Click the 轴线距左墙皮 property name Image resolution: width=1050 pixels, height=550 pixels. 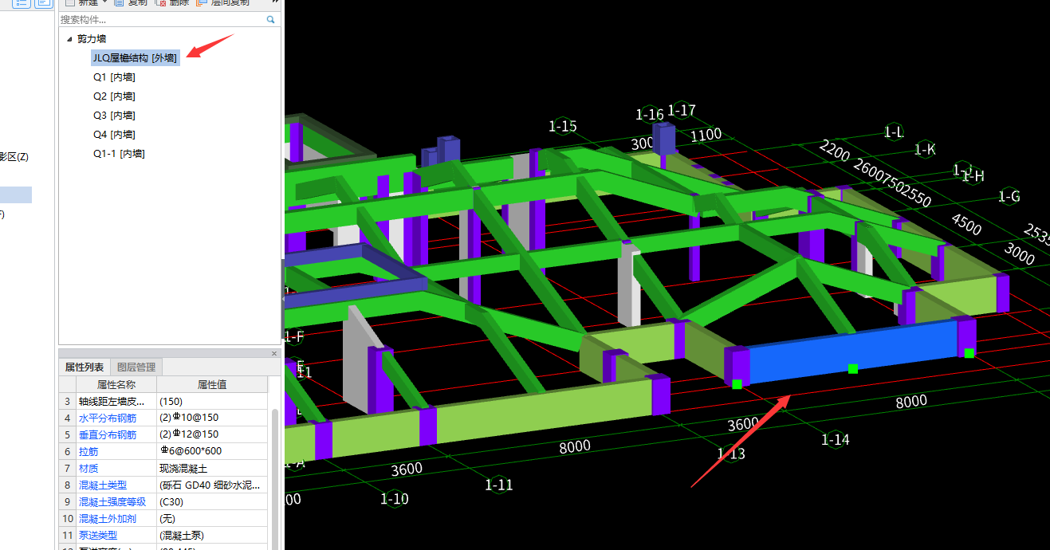pyautogui.click(x=112, y=401)
